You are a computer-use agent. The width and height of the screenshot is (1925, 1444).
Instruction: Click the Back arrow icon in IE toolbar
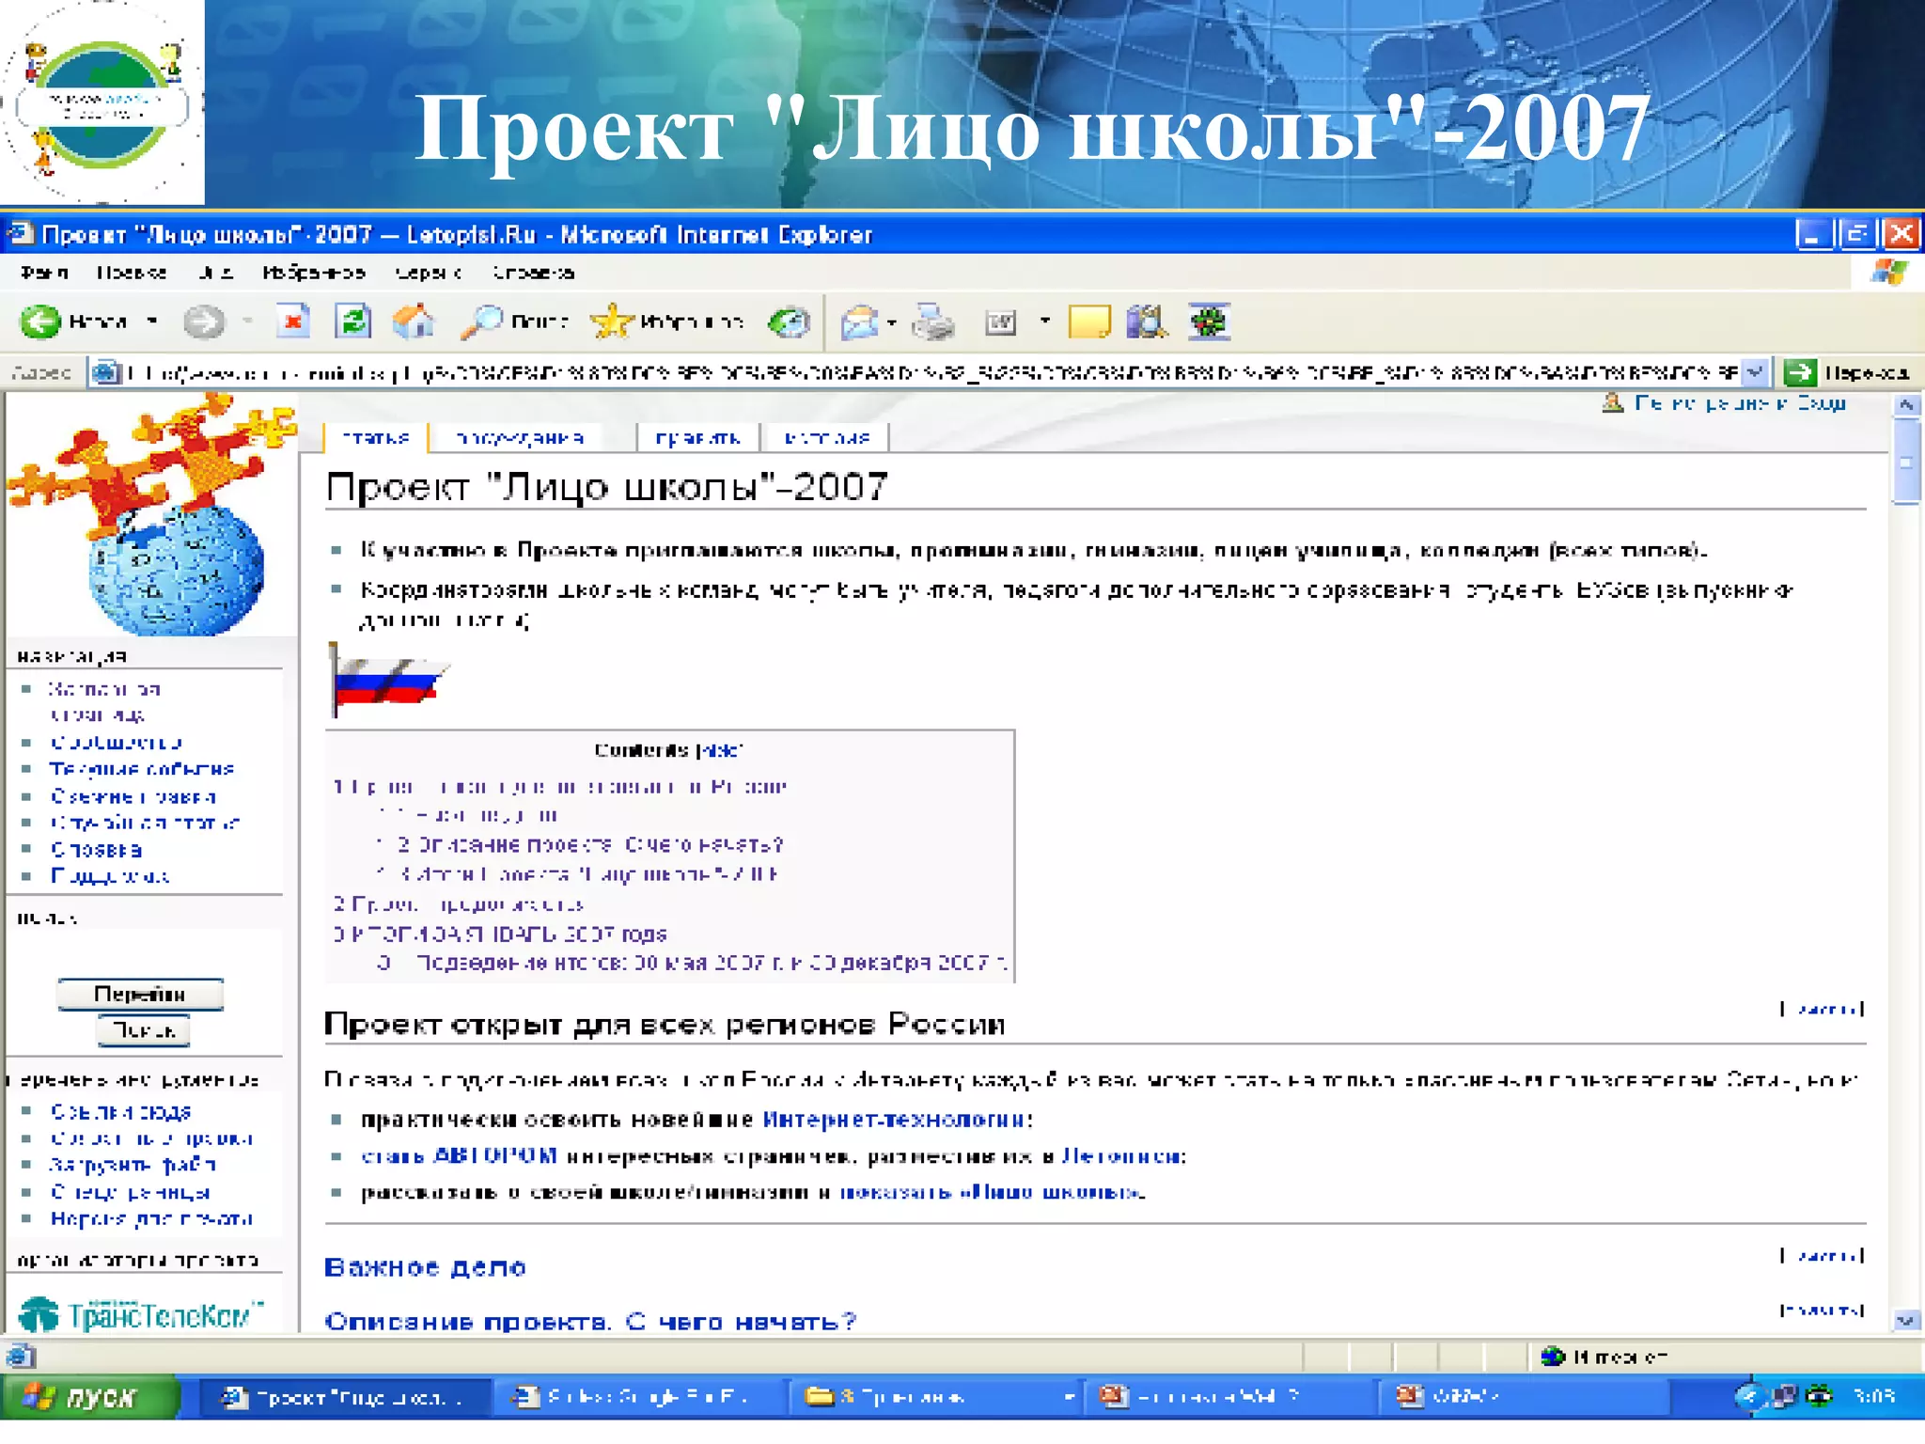40,322
